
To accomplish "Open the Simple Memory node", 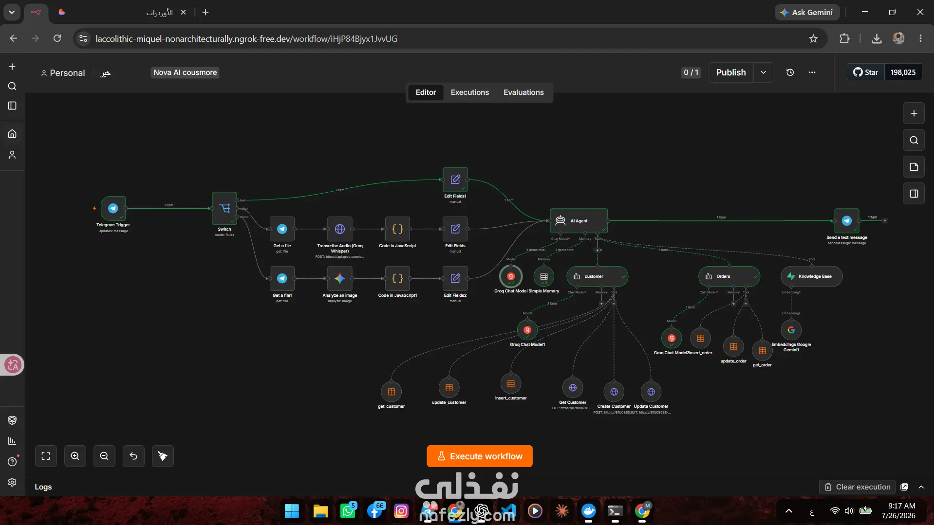I will coord(544,276).
